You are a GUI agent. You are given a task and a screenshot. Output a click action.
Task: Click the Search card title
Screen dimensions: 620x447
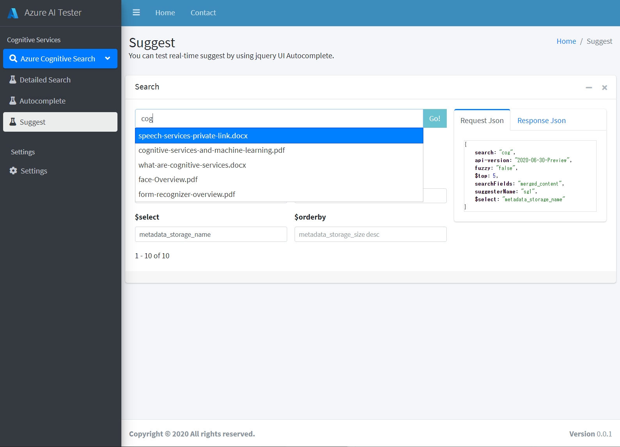point(147,87)
